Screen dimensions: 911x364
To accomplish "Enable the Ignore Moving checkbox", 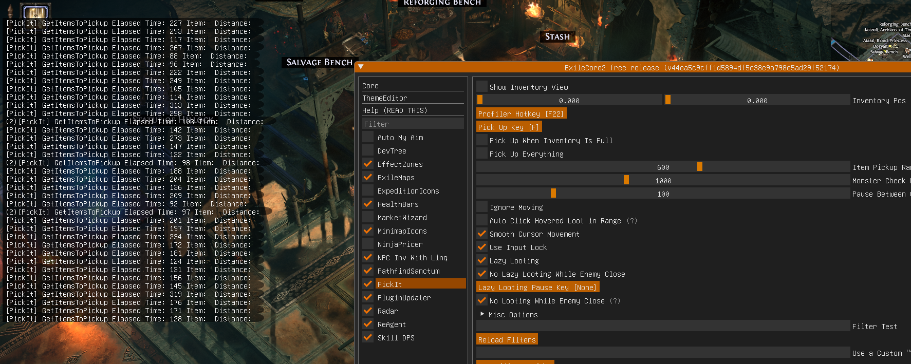I will 482,207.
